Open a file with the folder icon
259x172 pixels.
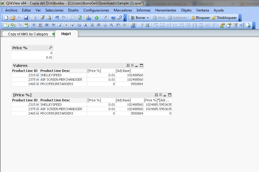tap(13, 18)
